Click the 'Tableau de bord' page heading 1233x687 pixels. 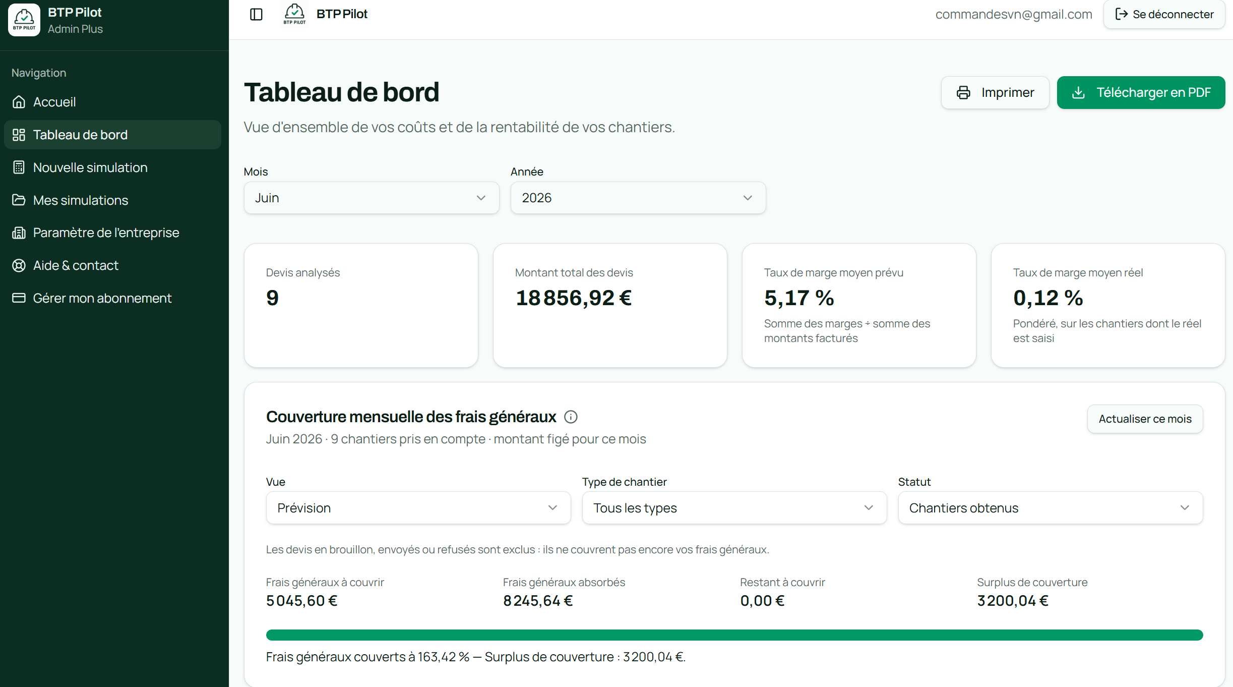[x=342, y=92]
